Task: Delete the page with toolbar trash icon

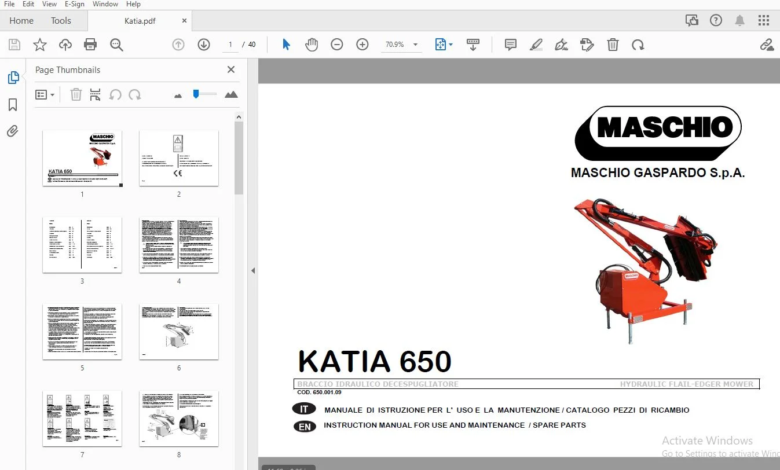Action: tap(613, 45)
